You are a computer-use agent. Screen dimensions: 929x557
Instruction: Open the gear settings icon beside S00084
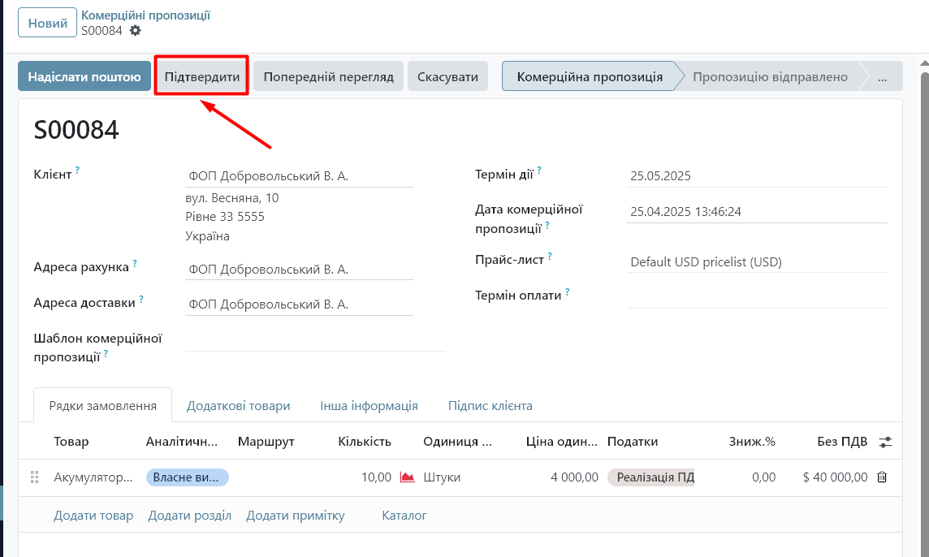tap(135, 31)
